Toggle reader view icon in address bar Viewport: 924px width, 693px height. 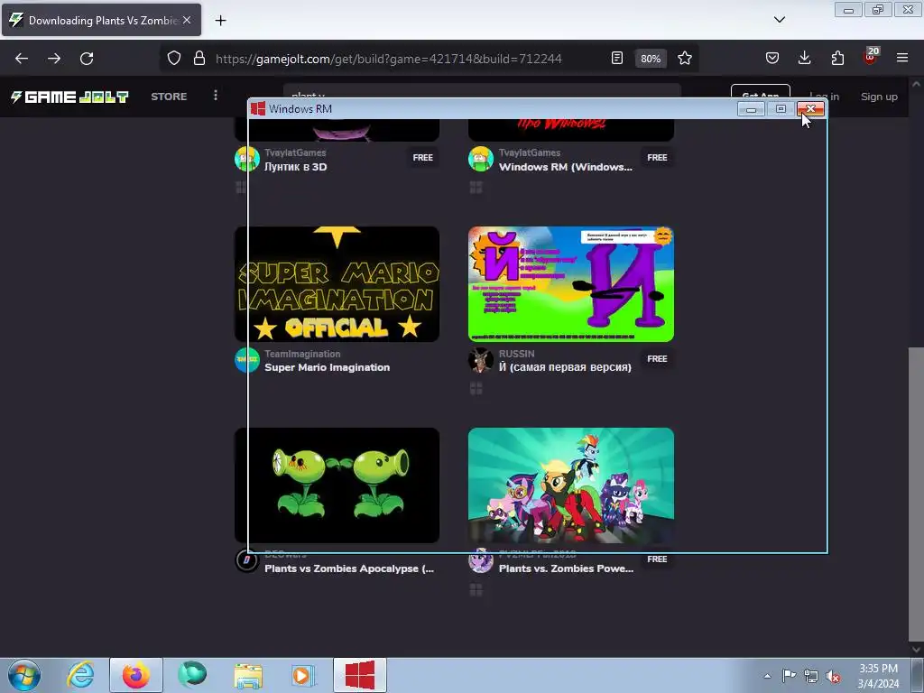[x=617, y=59]
